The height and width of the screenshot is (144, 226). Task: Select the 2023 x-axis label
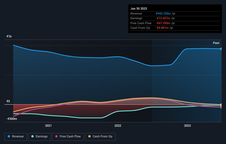[187, 126]
